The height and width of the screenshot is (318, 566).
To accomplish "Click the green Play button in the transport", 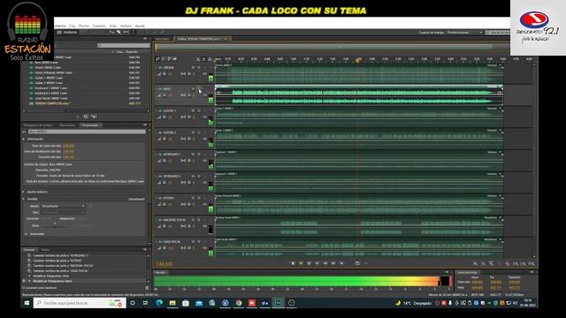I will click(301, 263).
